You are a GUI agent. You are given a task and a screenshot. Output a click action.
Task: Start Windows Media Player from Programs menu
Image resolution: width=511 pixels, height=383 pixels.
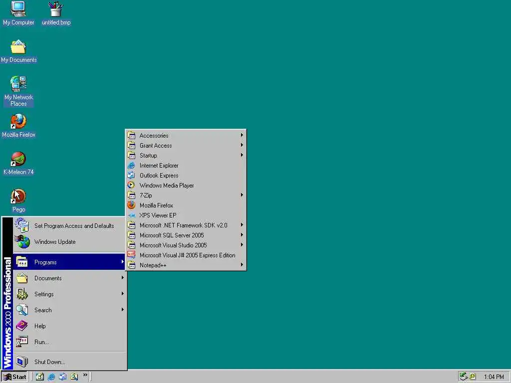tap(186, 186)
